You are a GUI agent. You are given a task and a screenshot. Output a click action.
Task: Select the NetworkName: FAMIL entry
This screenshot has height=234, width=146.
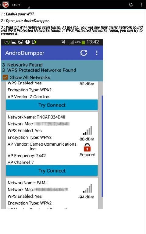pos(28,183)
